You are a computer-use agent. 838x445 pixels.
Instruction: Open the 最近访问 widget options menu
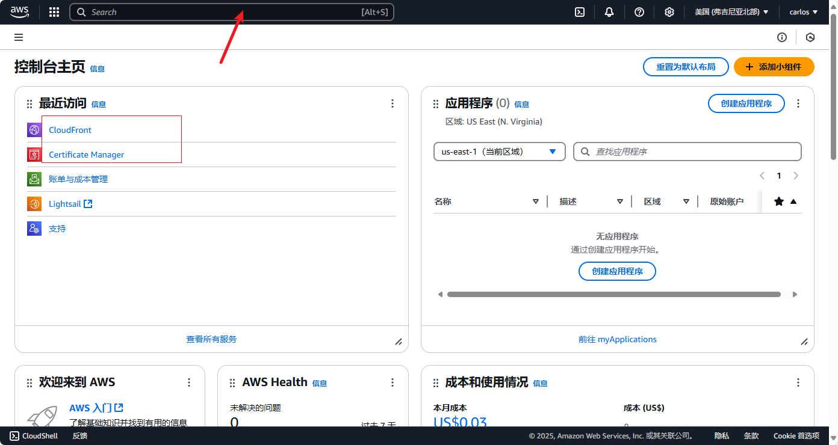(x=393, y=103)
